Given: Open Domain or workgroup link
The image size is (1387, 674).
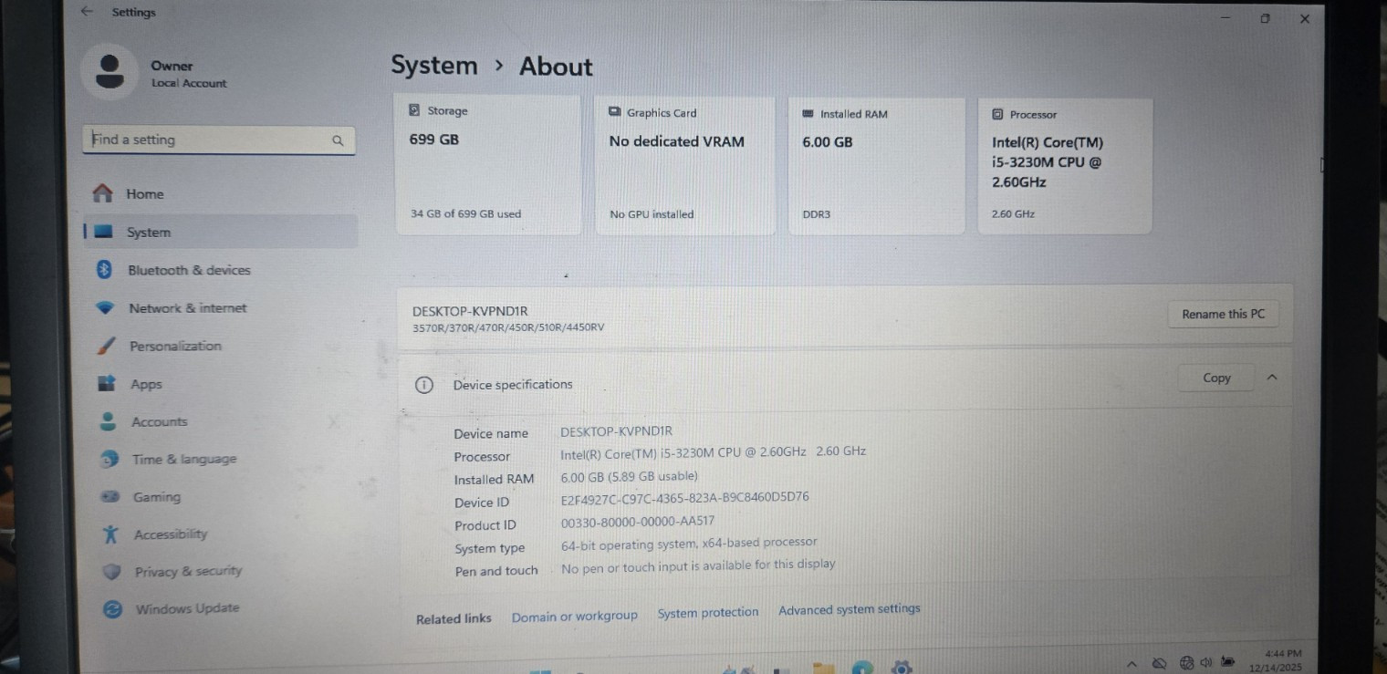Looking at the screenshot, I should pyautogui.click(x=574, y=617).
